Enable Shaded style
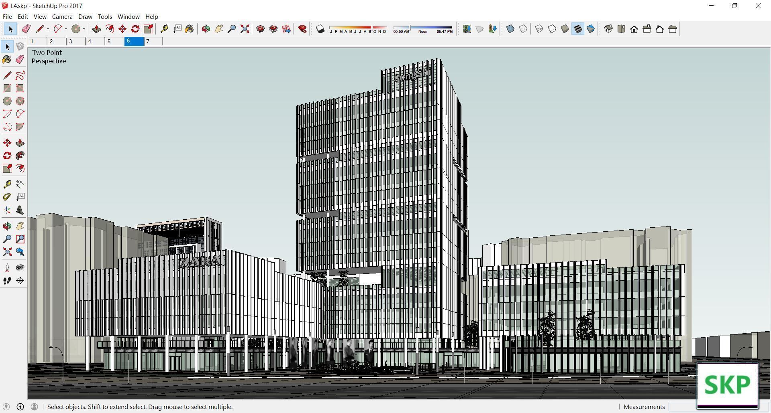The height and width of the screenshot is (413, 771). pyautogui.click(x=565, y=29)
